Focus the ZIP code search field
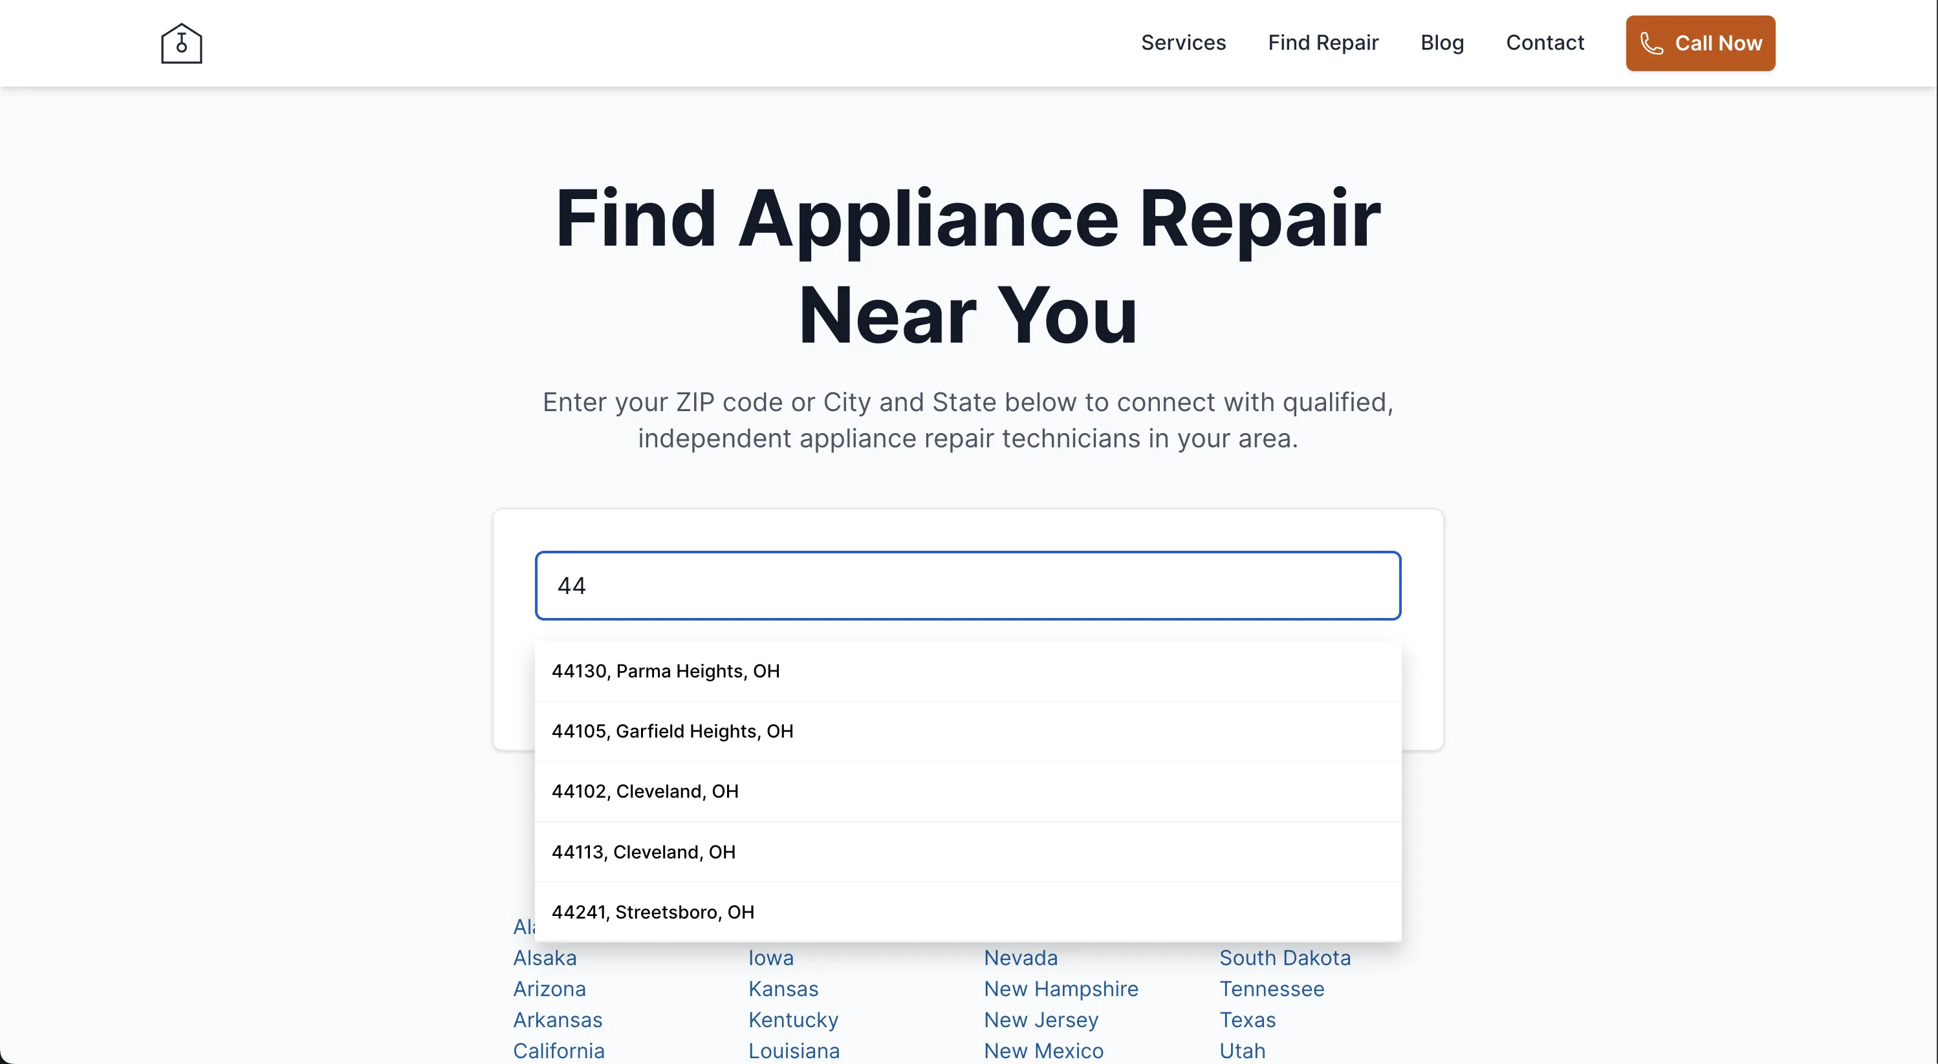Viewport: 1938px width, 1064px height. [968, 586]
